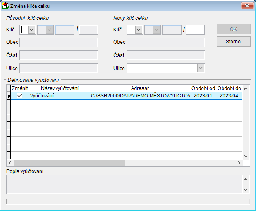Click the row selector arrow of first row
Viewport: 256px width, 211px height.
click(x=8, y=95)
